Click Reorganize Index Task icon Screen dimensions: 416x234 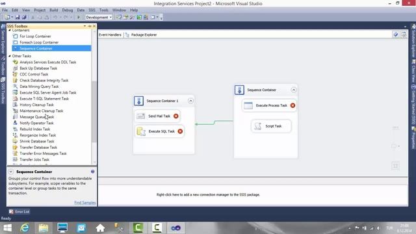[16, 135]
